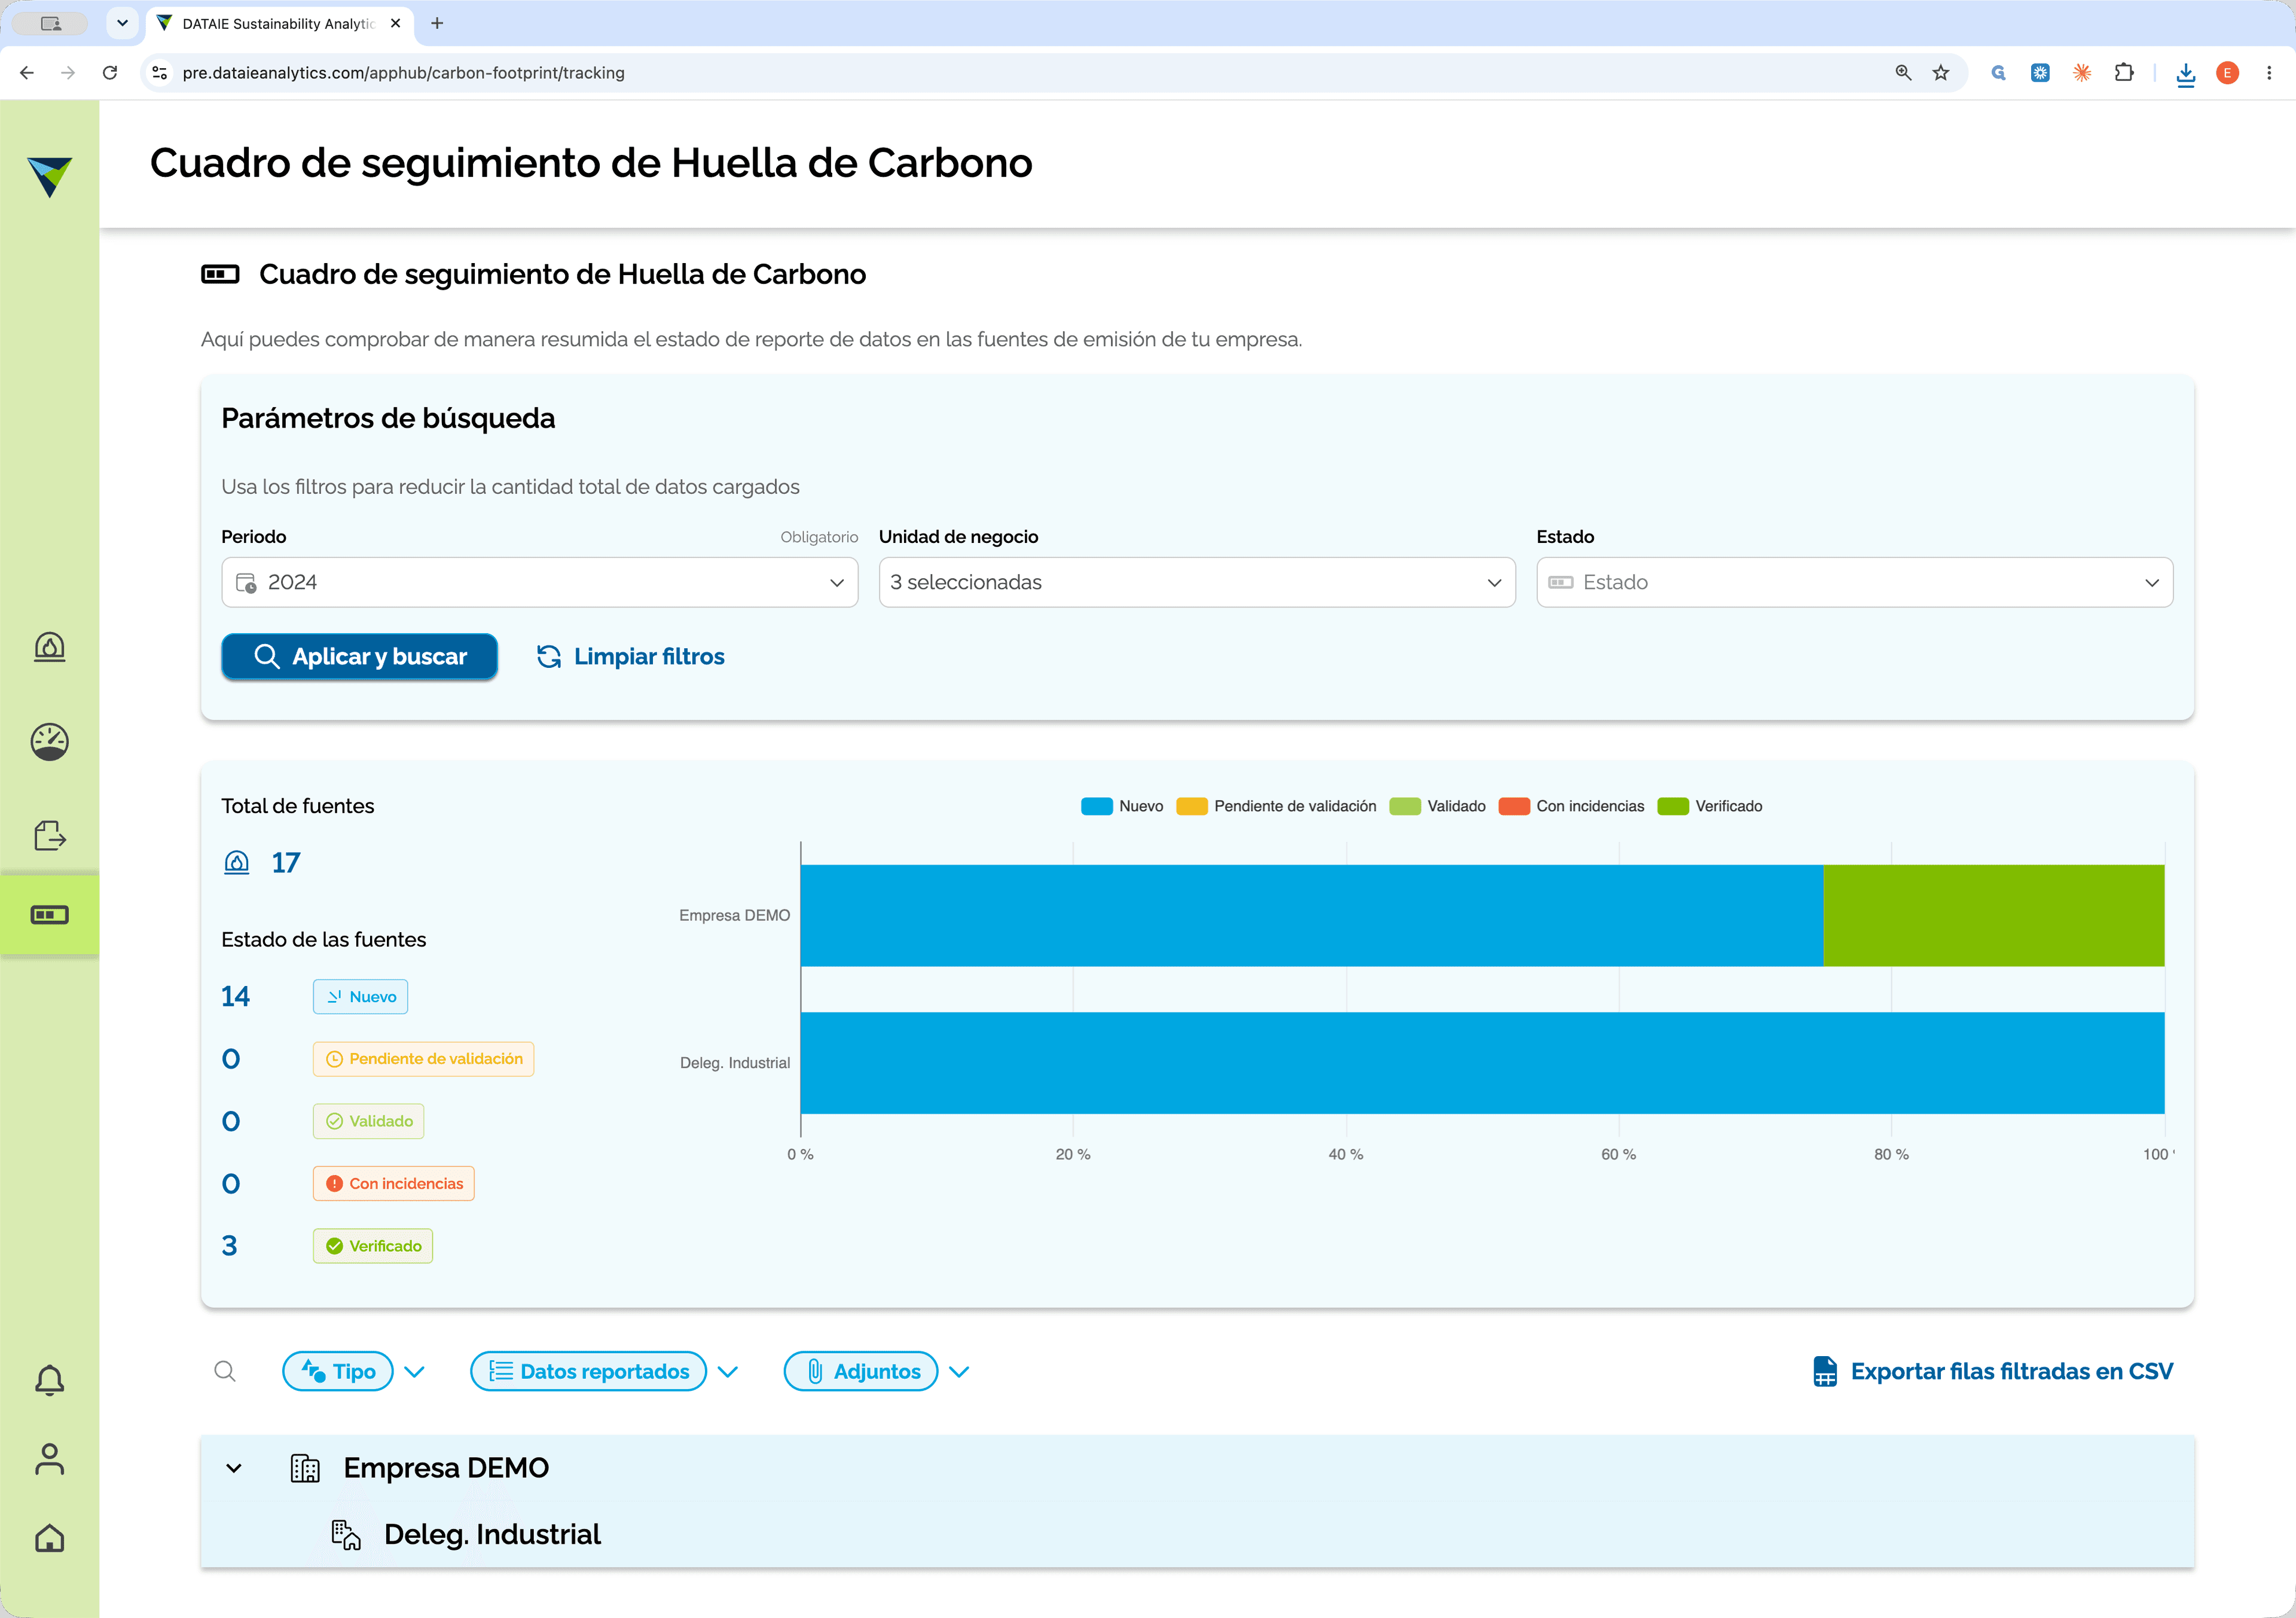
Task: Open a new browser tab
Action: click(x=437, y=23)
